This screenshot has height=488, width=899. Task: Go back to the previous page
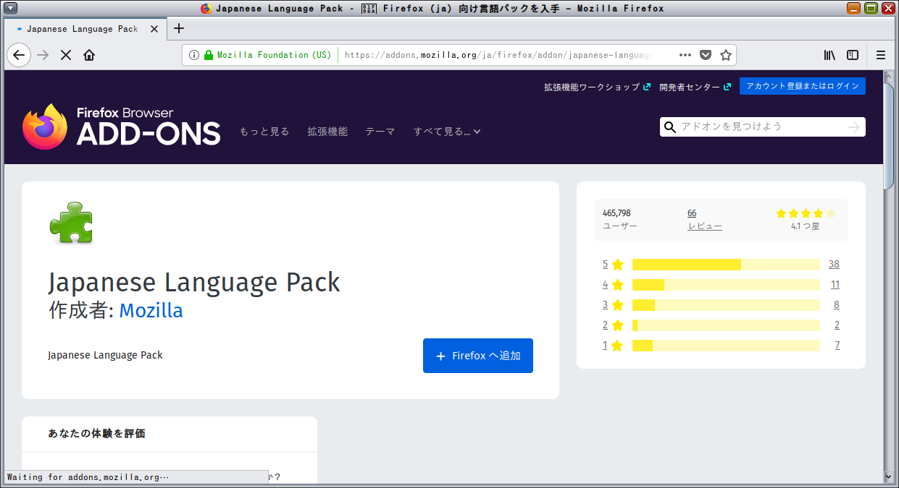pos(19,55)
